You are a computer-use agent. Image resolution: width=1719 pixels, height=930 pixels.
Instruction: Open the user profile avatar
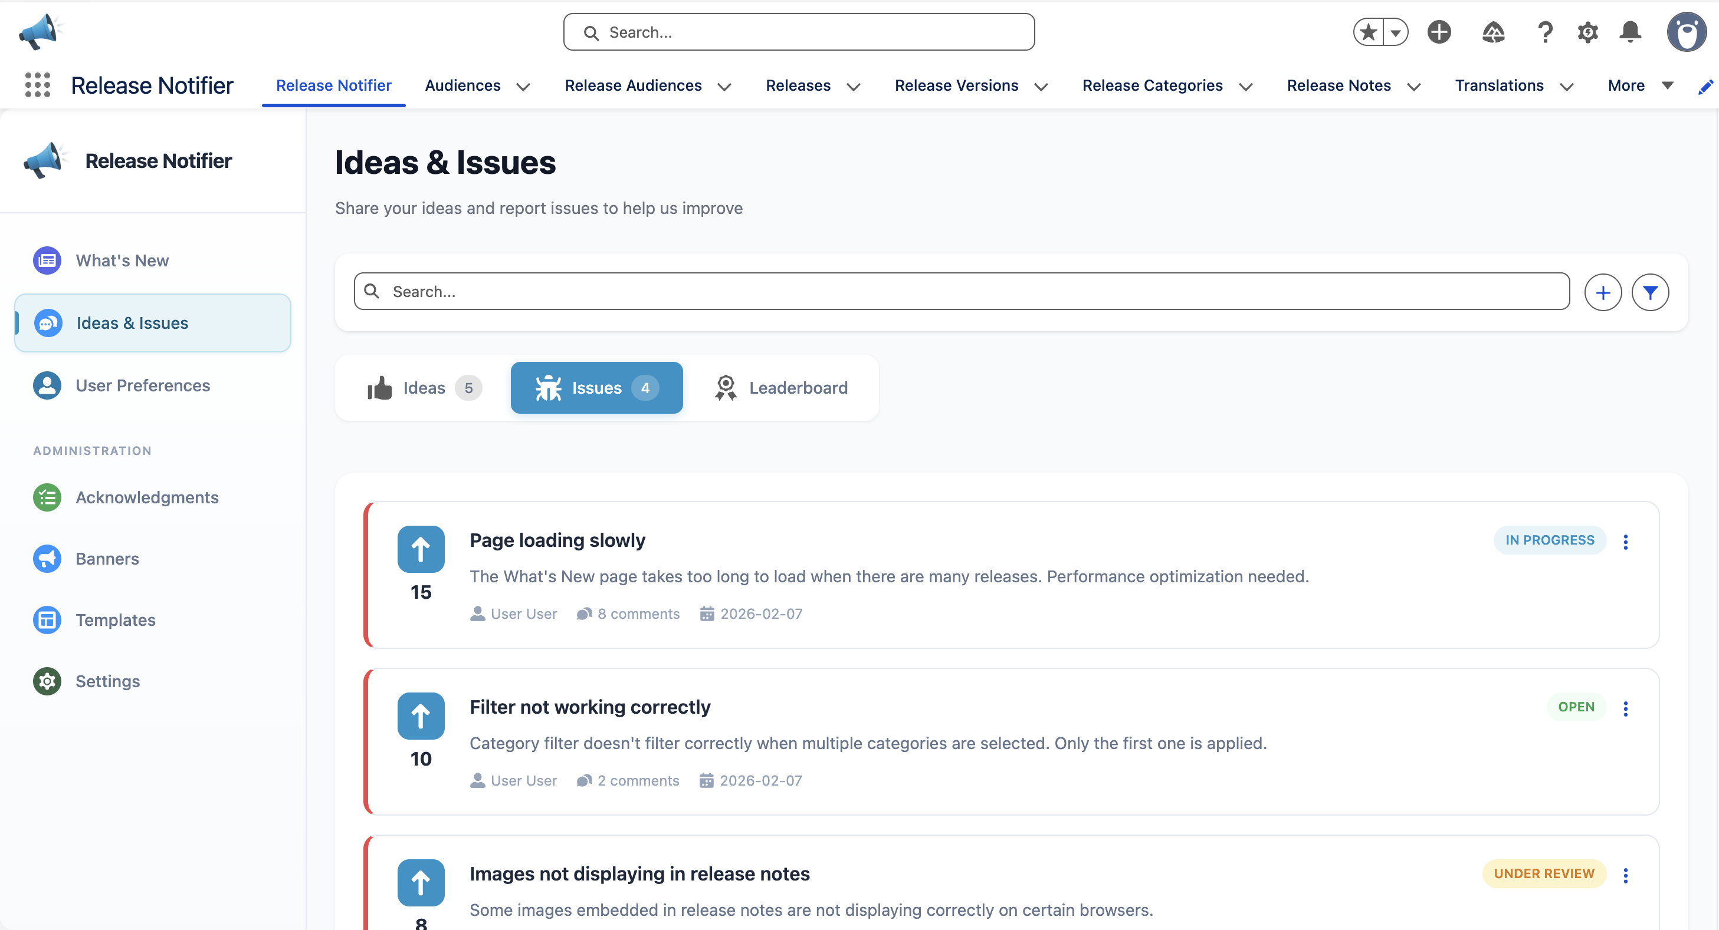click(x=1687, y=32)
